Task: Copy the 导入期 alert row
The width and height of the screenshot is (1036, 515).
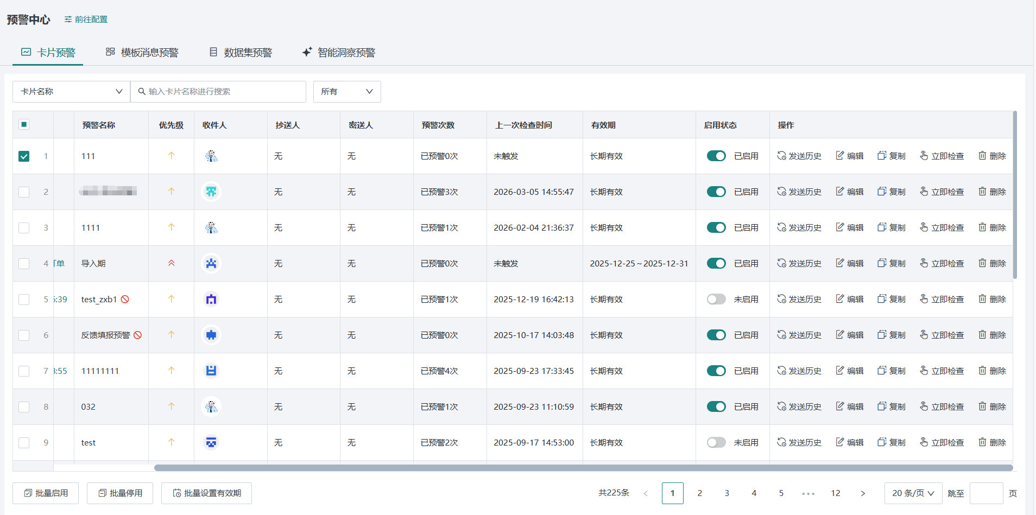Action: (891, 263)
